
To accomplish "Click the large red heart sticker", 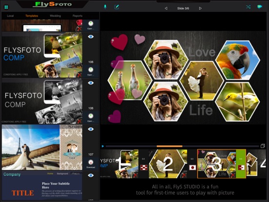I will (x=119, y=42).
